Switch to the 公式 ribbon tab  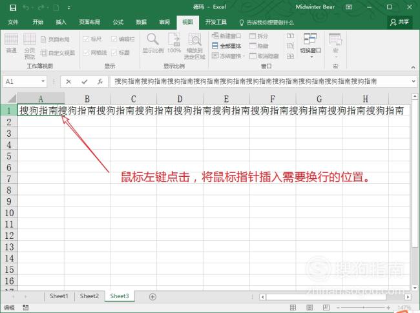[x=118, y=22]
